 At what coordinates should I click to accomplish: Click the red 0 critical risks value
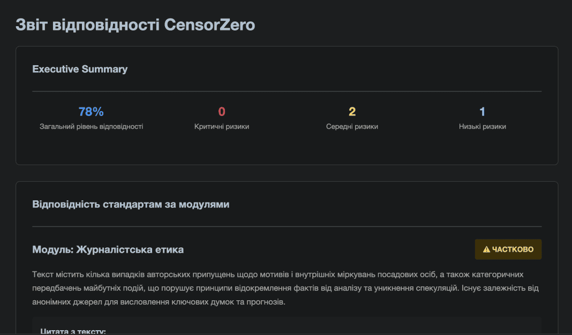[x=222, y=111]
